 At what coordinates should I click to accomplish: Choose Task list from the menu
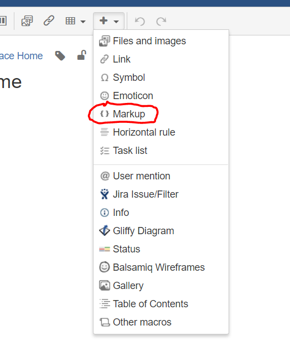(161, 151)
